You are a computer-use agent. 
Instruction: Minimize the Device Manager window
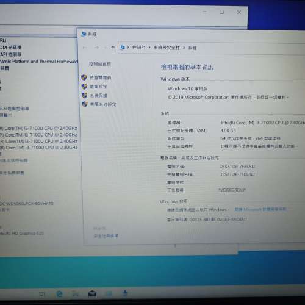(205, 12)
